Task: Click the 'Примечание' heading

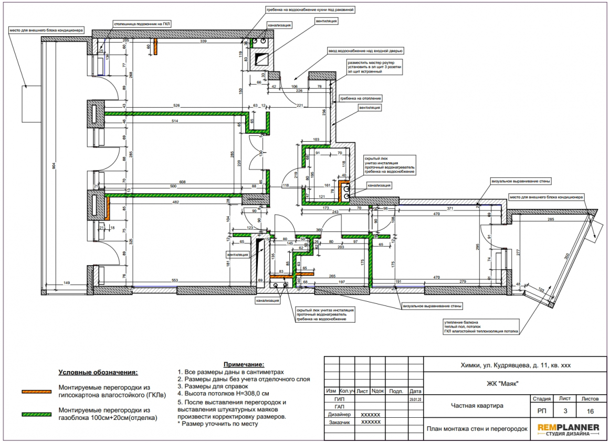Action: pos(244,364)
